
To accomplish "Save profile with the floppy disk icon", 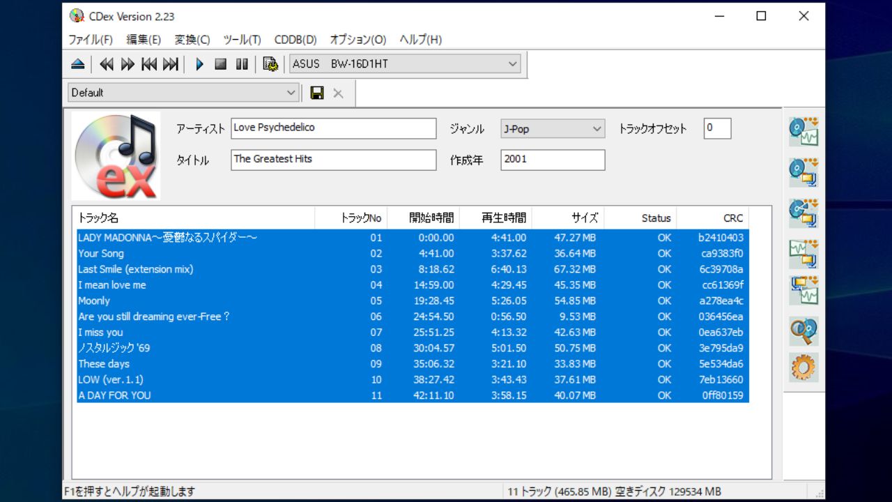I will (317, 93).
